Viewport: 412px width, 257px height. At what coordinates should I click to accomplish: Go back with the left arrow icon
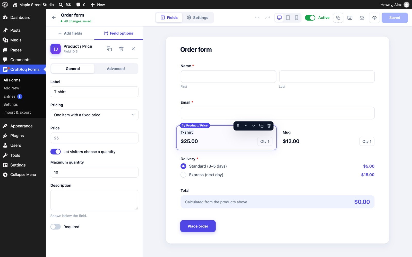54,17
